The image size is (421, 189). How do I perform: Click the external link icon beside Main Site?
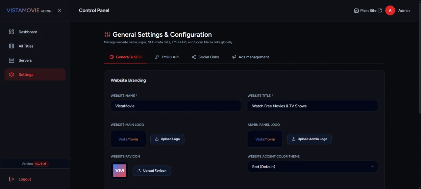point(380,10)
